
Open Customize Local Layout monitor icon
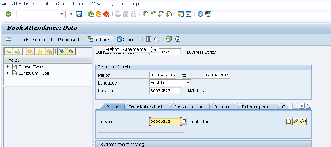click(x=208, y=14)
